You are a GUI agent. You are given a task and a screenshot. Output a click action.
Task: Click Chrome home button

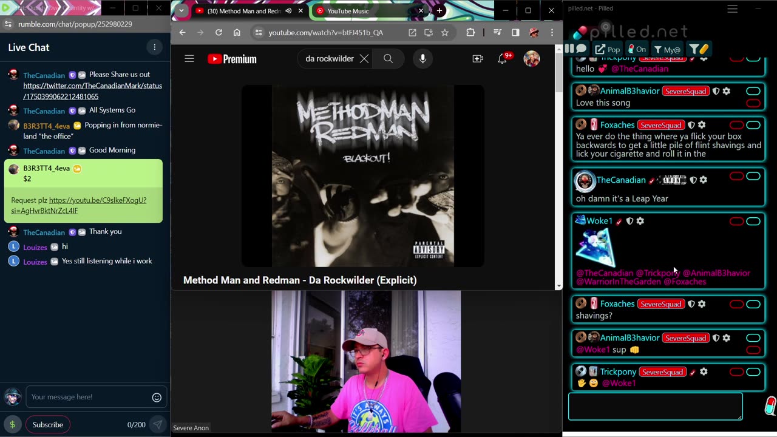point(237,32)
